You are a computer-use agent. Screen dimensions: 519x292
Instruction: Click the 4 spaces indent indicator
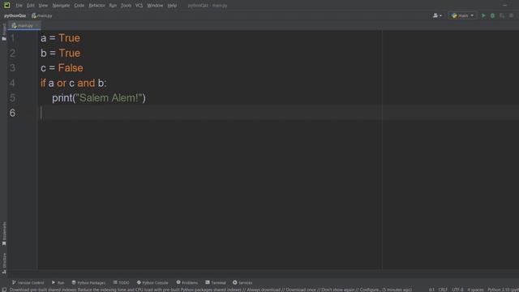tap(475, 290)
